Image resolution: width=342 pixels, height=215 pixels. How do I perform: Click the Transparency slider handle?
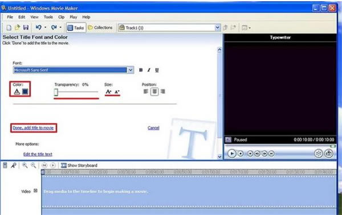point(56,92)
